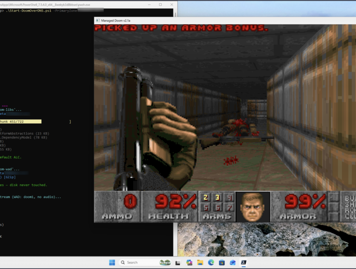Click the pwsh.exe path in PowerShell title
Screen dimensions: 356x269
tap(45, 5)
